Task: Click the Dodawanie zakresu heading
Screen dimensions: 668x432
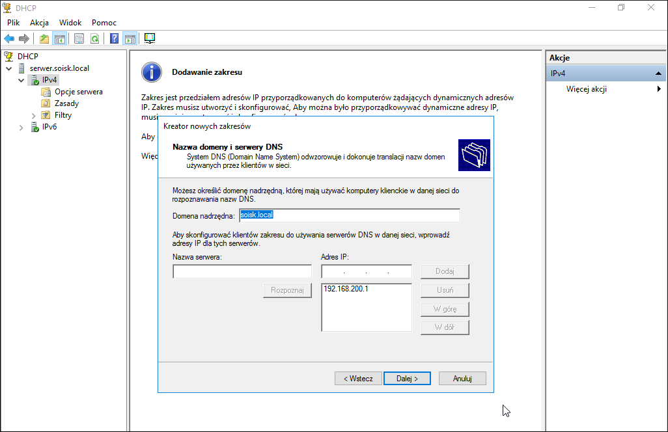Action: [207, 72]
